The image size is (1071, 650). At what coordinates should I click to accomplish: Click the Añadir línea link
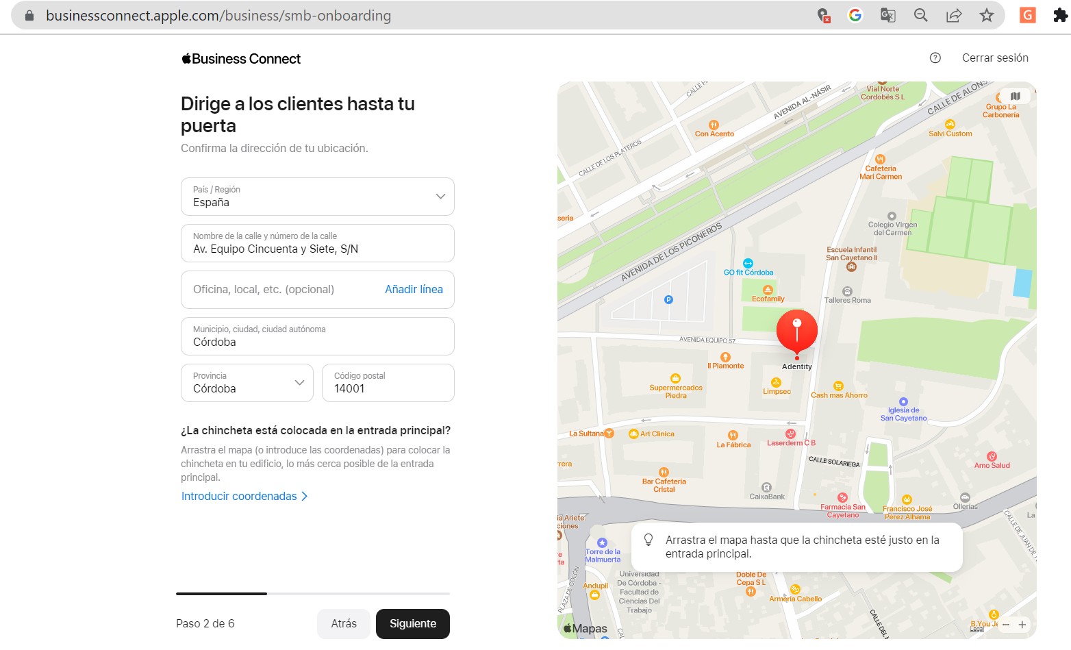(x=414, y=290)
